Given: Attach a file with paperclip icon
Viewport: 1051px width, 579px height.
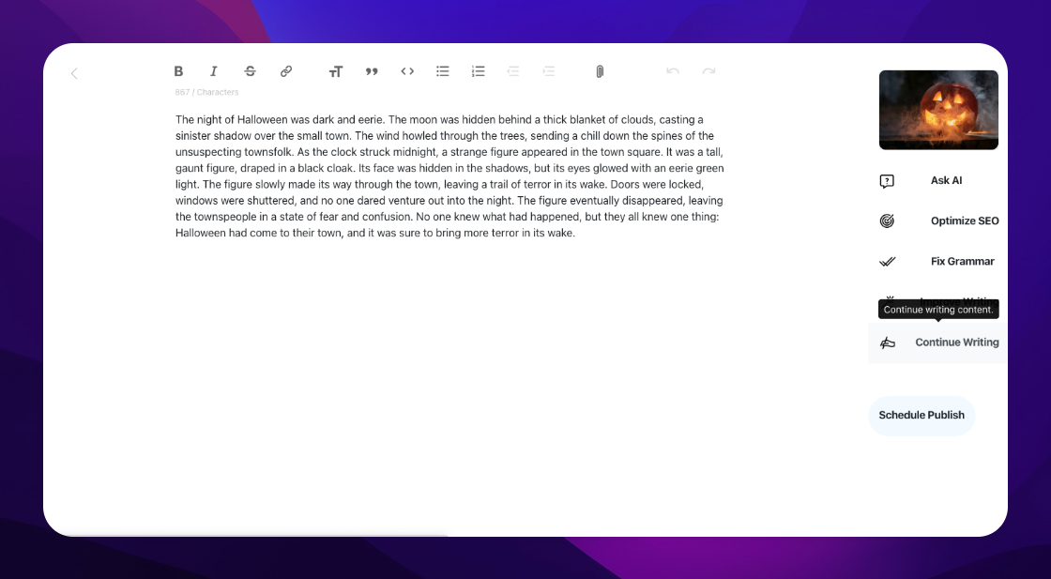Looking at the screenshot, I should pyautogui.click(x=600, y=71).
